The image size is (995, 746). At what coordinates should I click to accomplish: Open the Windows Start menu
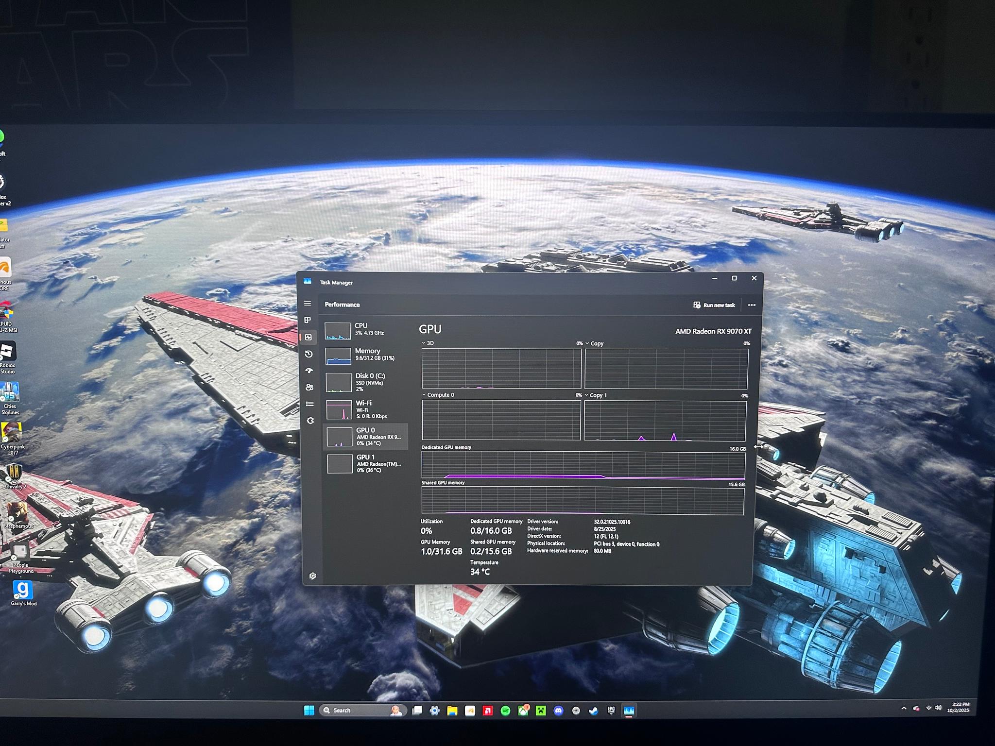pyautogui.click(x=309, y=711)
